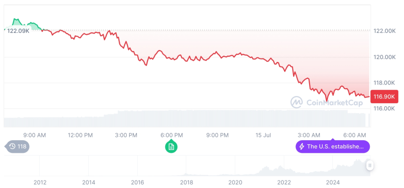Select 2018 on the overview timeline
This screenshot has width=404, height=188.
pos(186,181)
